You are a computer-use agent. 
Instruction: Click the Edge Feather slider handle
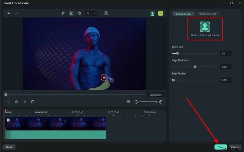[x=173, y=80]
